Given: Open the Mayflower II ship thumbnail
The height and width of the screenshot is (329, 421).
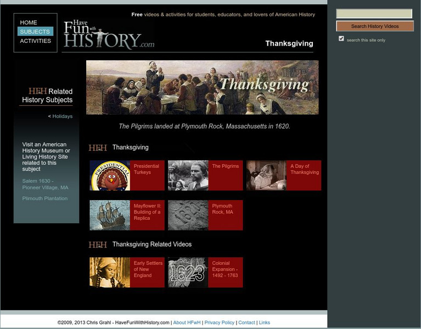Looking at the screenshot, I should (x=110, y=215).
